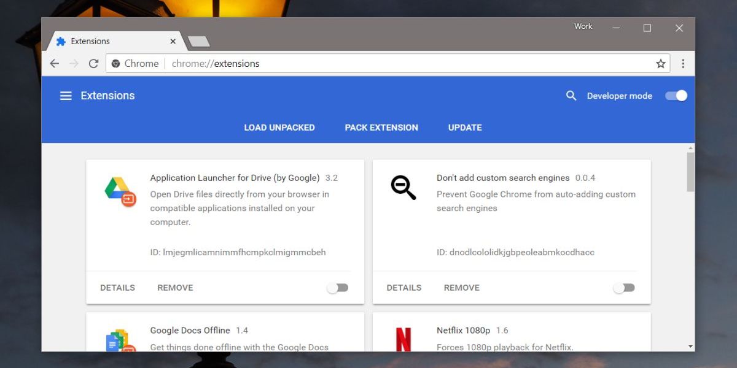Screen dimensions: 737x368
Task: Click Don't add custom search engines title
Action: [503, 178]
